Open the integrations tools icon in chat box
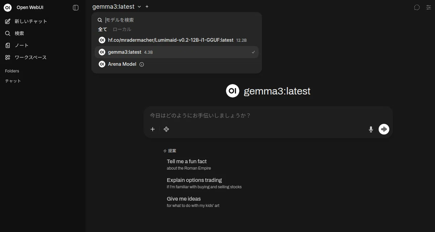435x232 pixels. [x=166, y=129]
